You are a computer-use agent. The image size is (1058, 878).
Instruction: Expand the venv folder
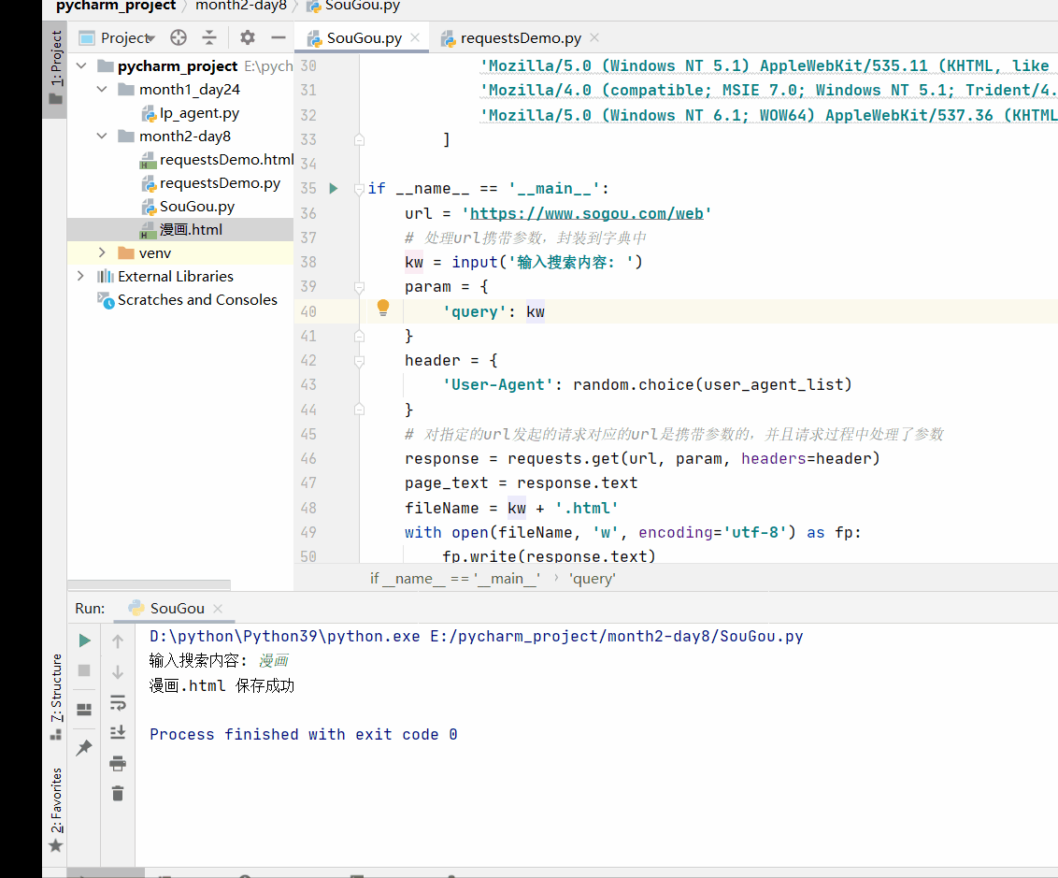coord(102,252)
